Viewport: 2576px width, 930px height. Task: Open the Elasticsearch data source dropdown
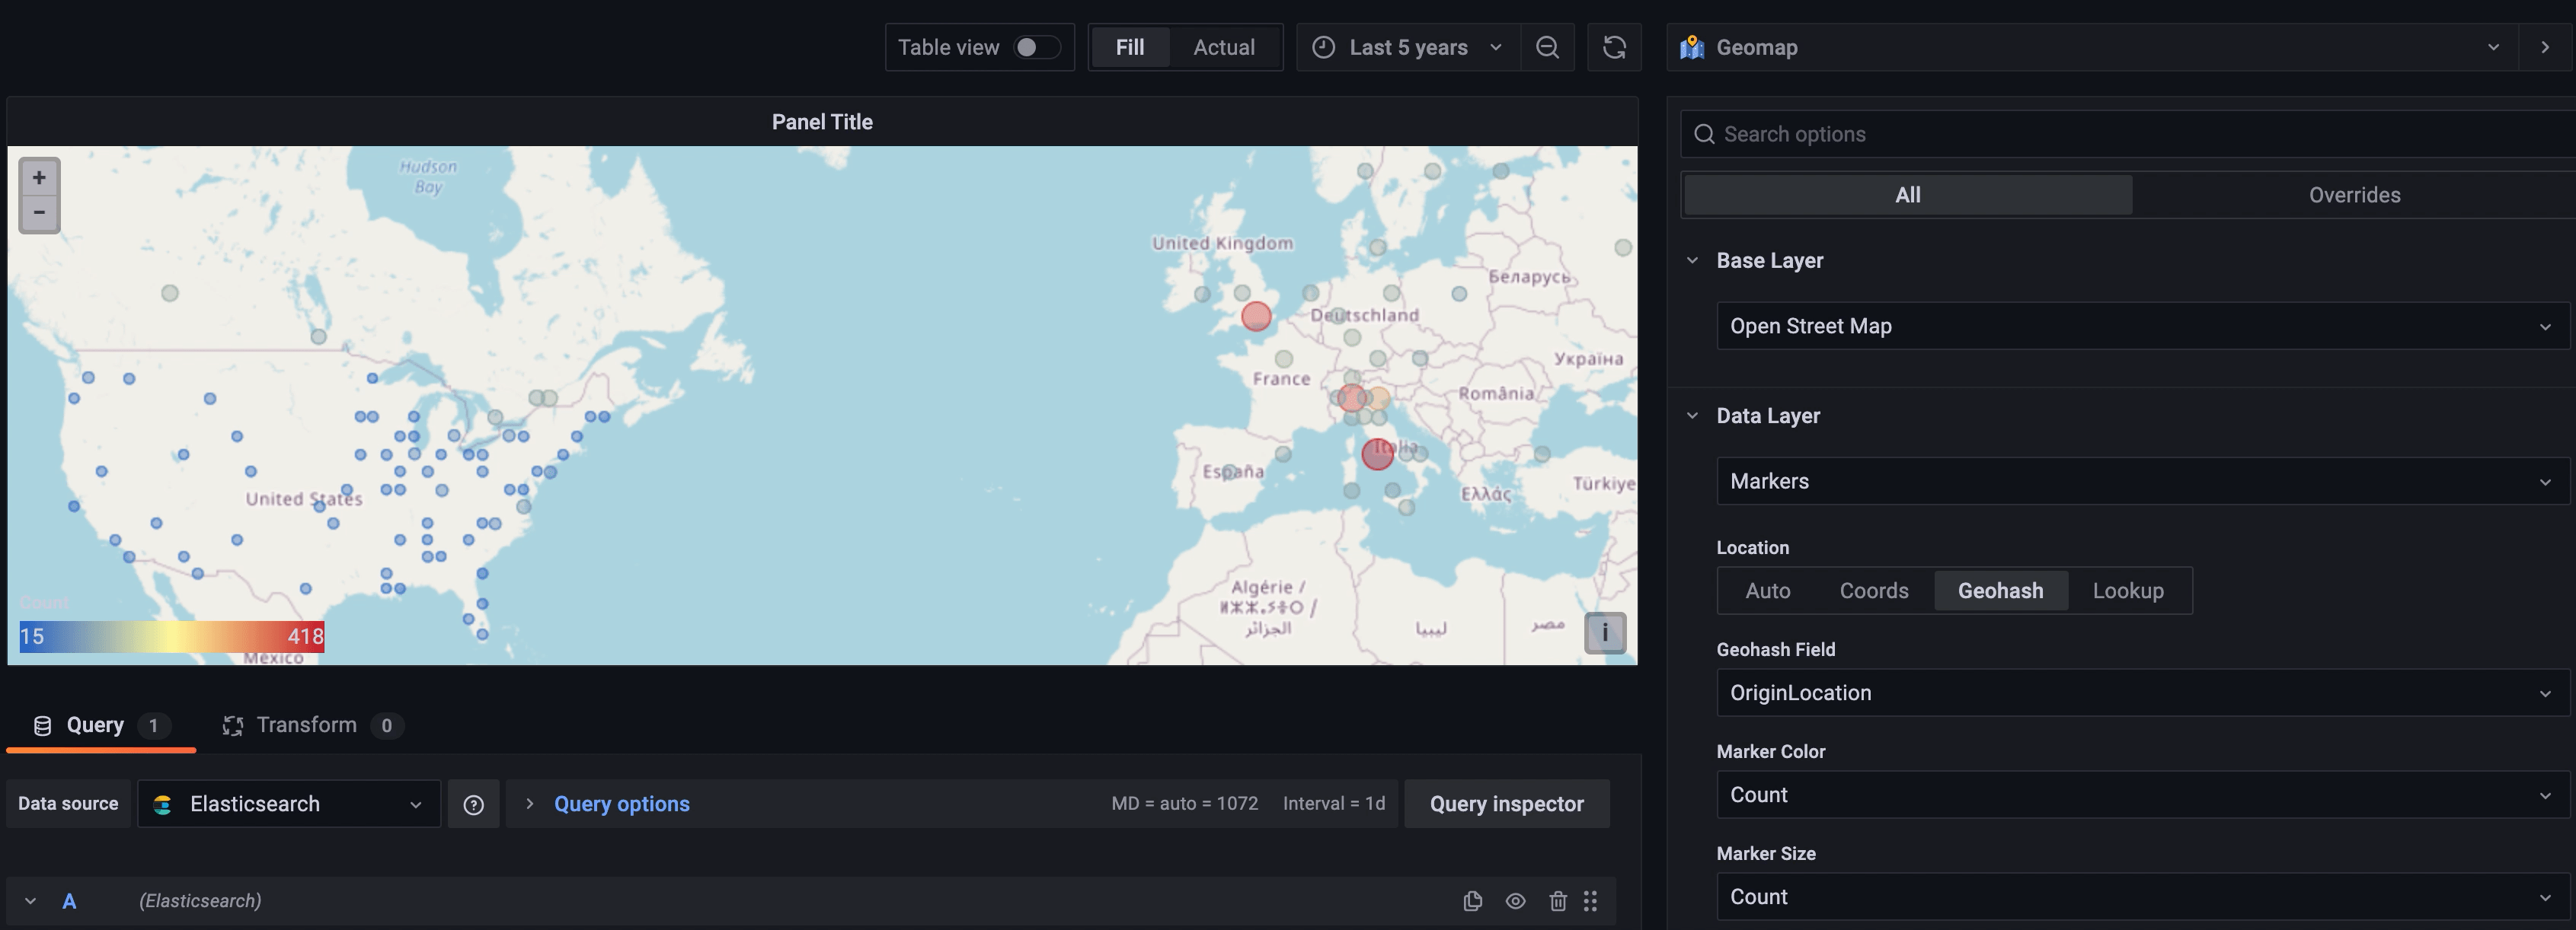click(x=289, y=804)
